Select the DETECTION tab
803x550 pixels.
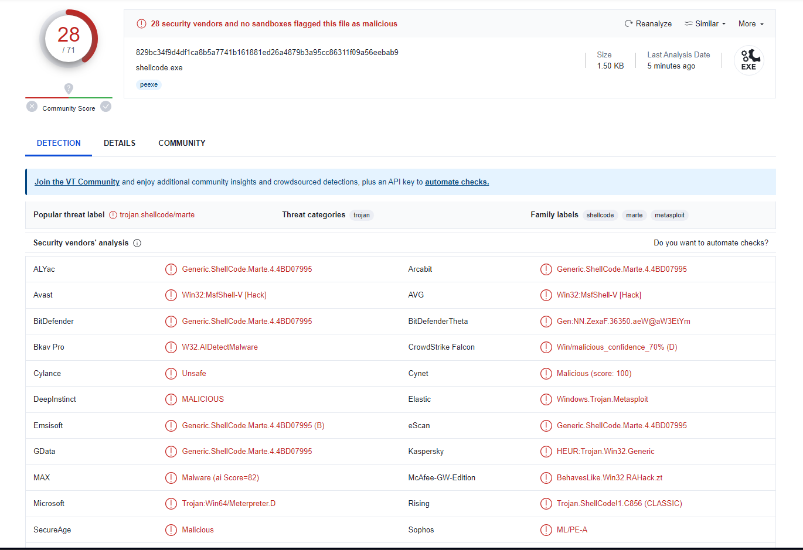(x=59, y=143)
